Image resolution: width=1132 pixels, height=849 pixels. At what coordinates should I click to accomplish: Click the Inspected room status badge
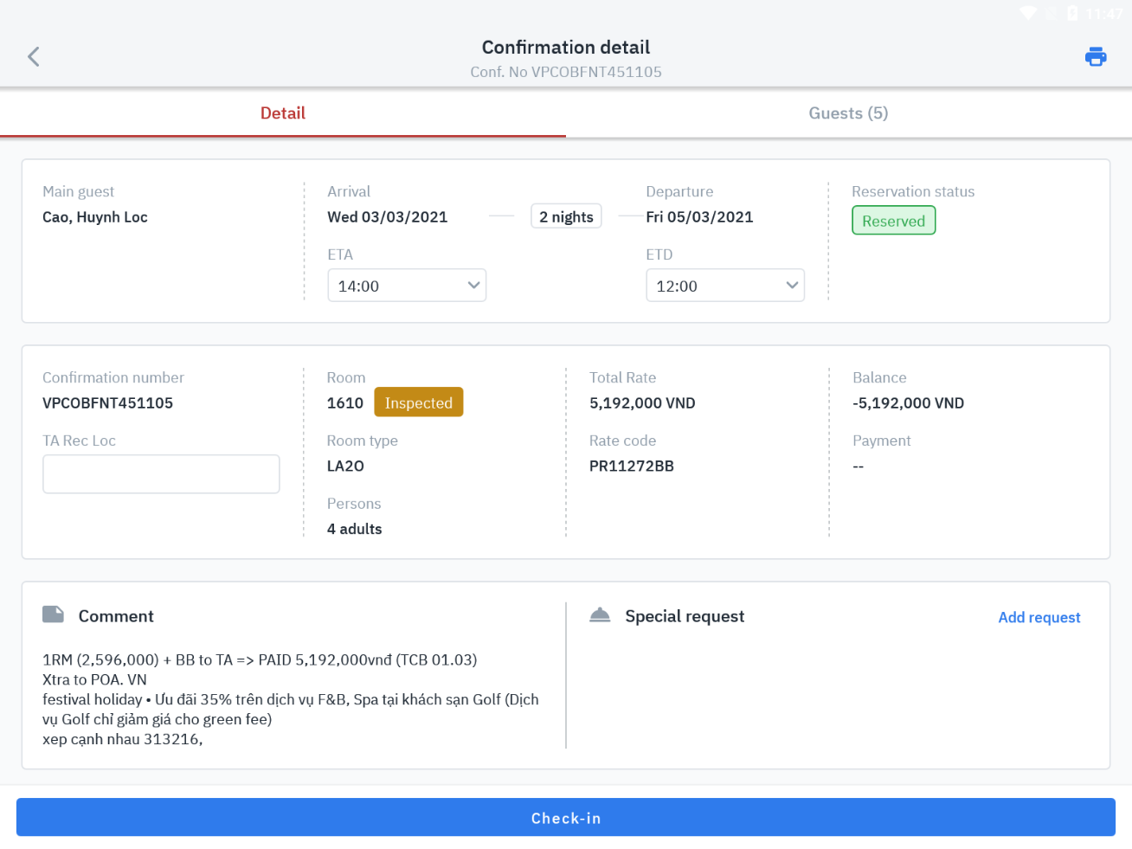click(419, 402)
